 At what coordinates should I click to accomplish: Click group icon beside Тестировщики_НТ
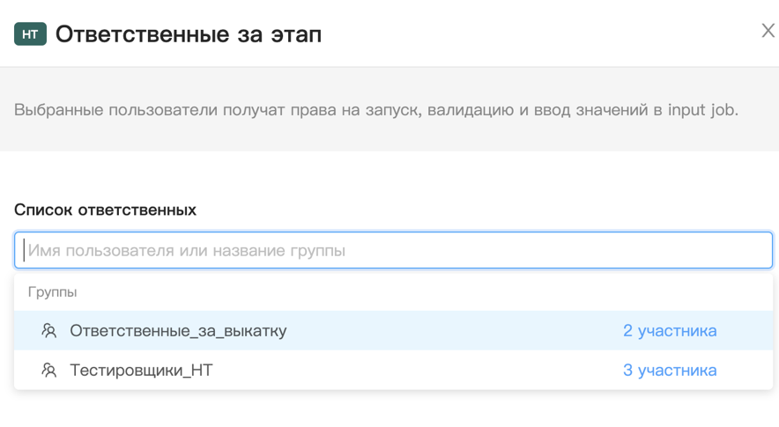click(49, 371)
